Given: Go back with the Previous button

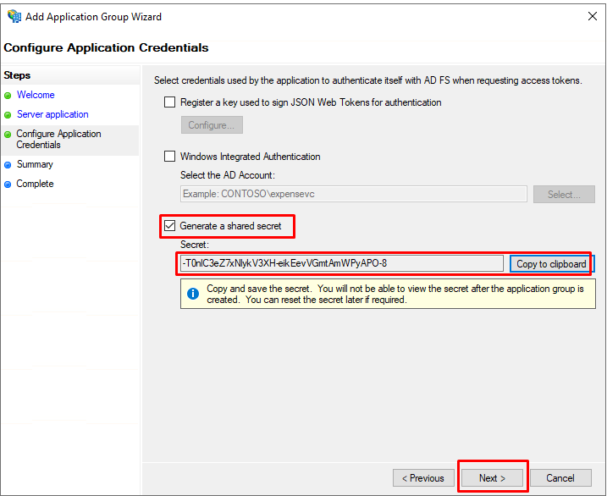Looking at the screenshot, I should pos(423,478).
